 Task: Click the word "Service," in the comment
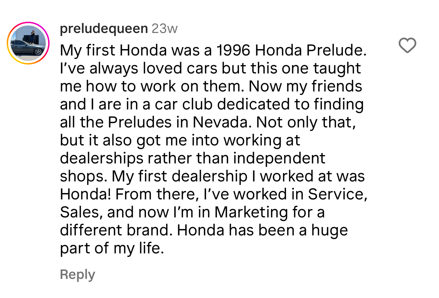pyautogui.click(x=337, y=194)
